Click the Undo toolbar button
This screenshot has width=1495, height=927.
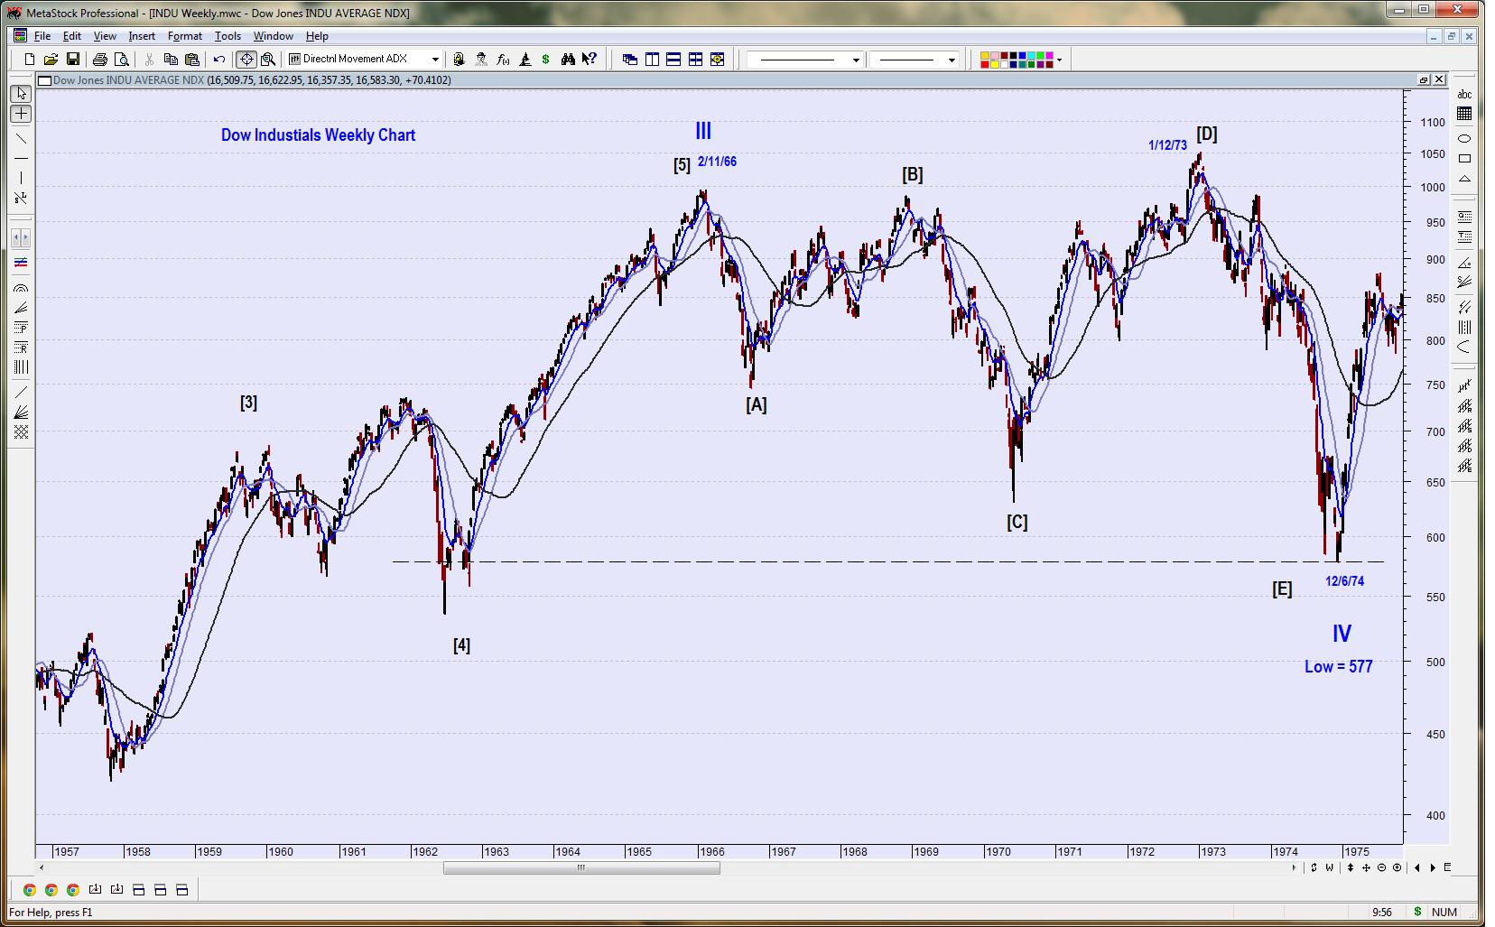(x=219, y=59)
